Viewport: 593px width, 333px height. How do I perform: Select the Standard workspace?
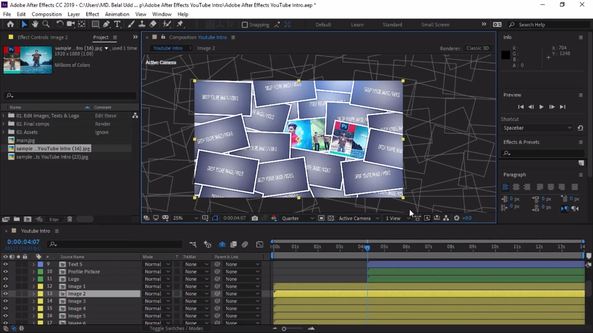pyautogui.click(x=392, y=25)
